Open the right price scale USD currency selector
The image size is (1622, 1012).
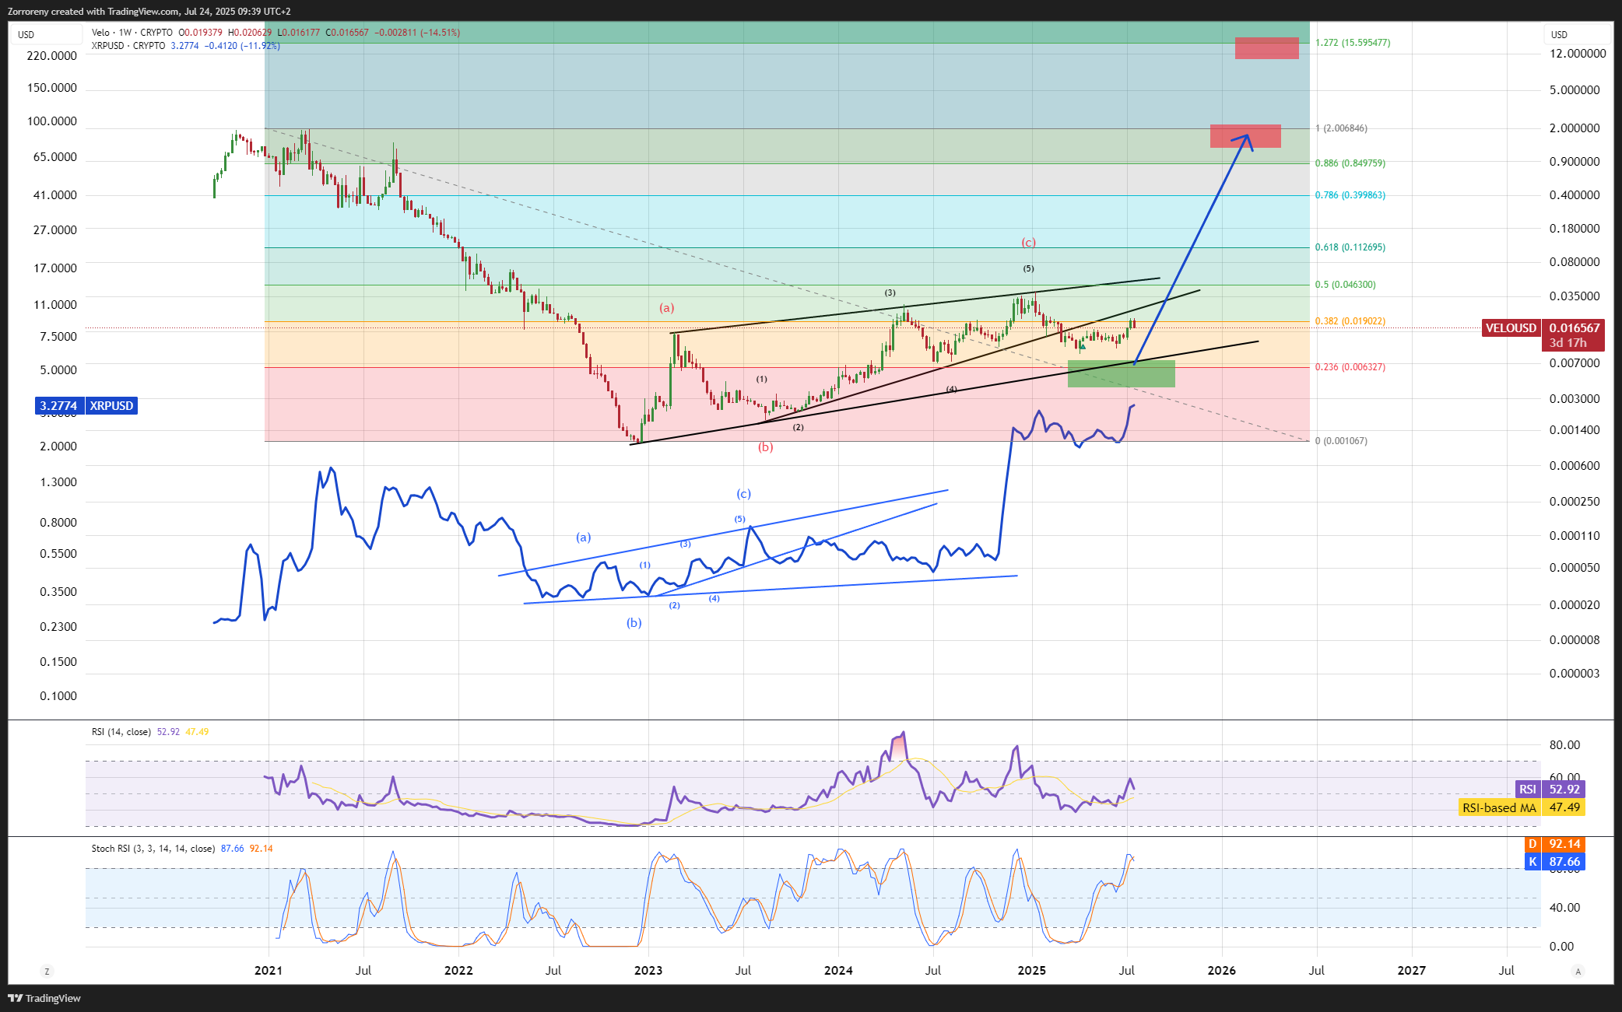[x=1577, y=34]
